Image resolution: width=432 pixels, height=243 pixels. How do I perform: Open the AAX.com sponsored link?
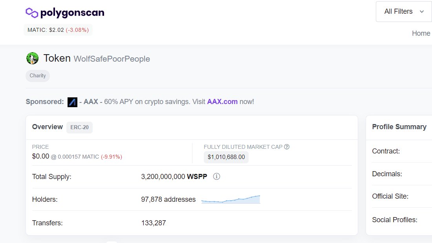coord(222,102)
